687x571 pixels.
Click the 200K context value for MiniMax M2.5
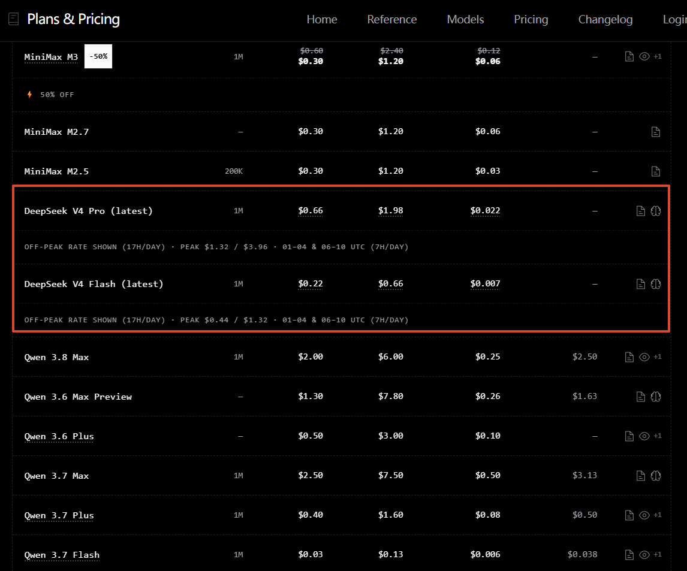click(234, 171)
